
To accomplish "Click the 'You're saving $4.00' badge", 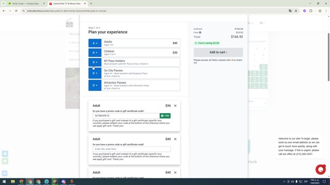I will (207, 43).
